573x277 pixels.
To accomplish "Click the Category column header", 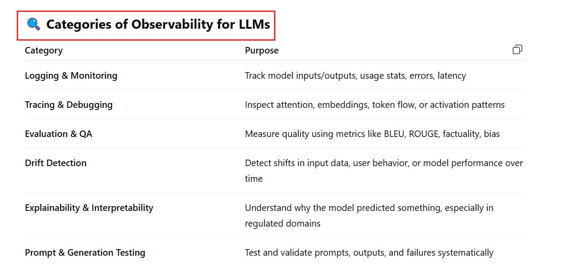I will [44, 50].
